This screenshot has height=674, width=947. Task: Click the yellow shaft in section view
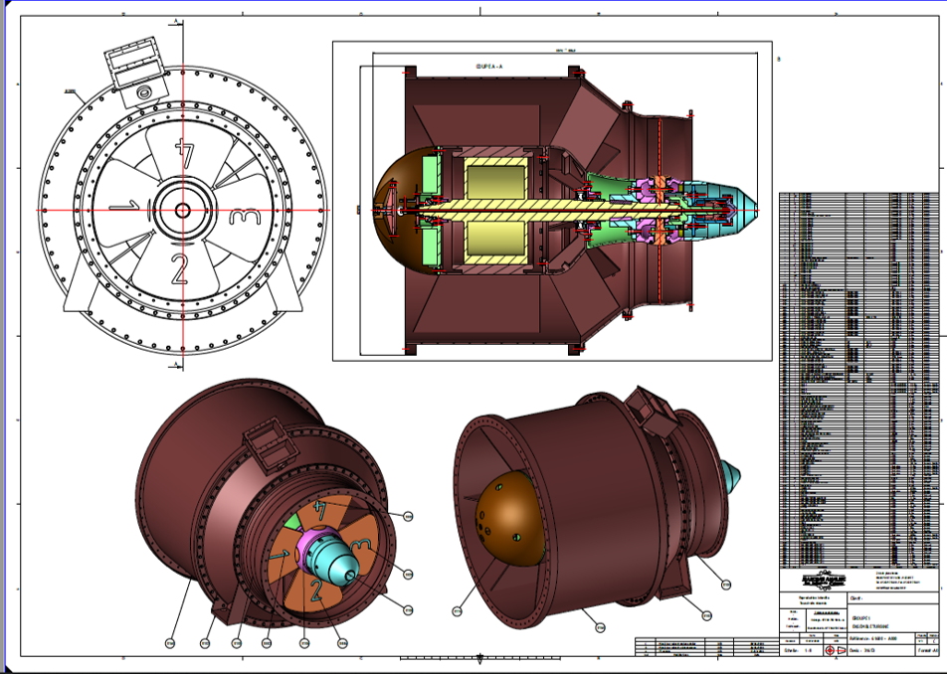[557, 209]
